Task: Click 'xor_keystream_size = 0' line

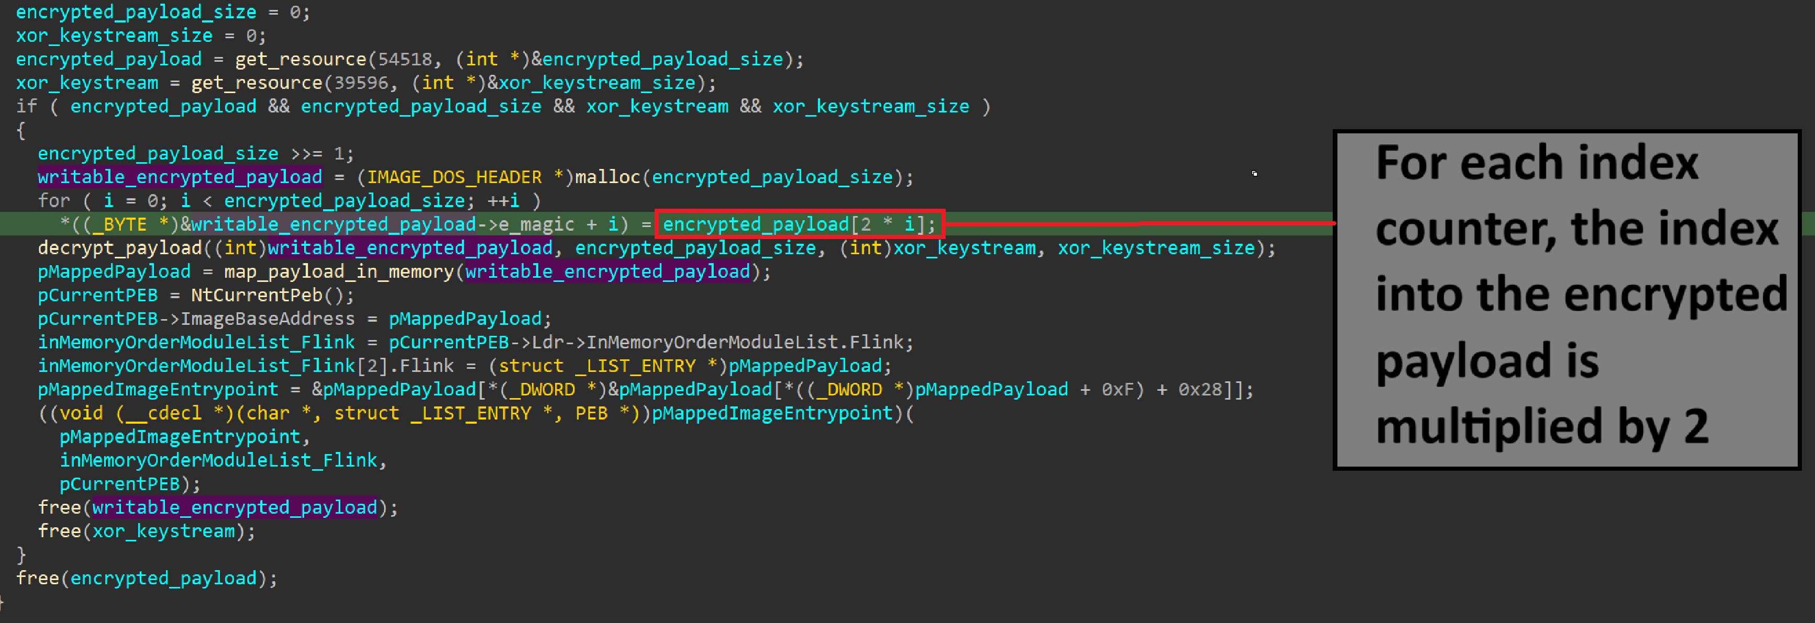Action: tap(141, 36)
